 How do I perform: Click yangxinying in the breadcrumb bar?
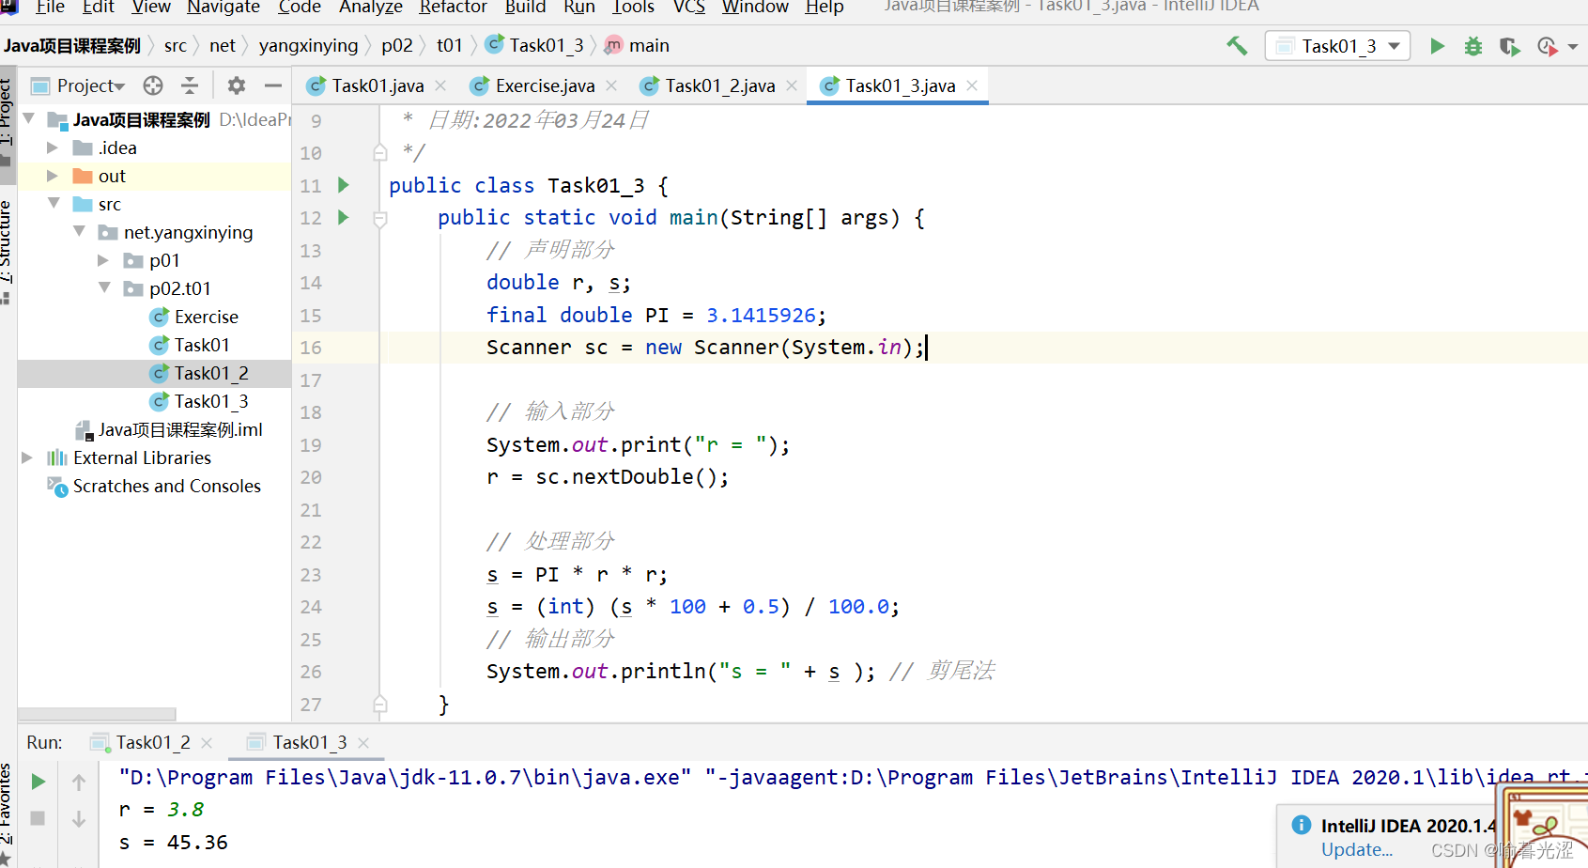coord(308,45)
